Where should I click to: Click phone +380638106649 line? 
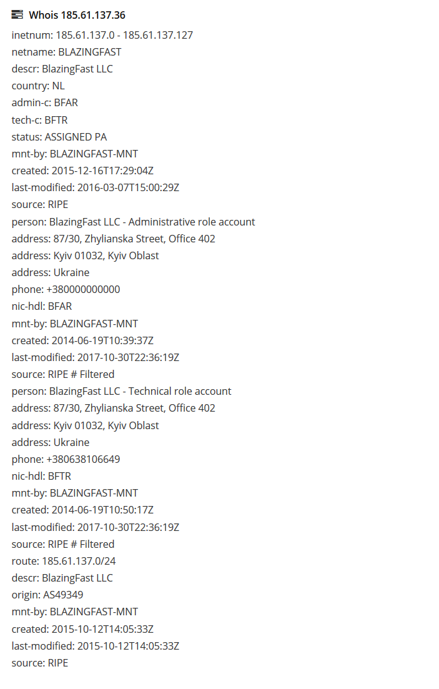pyautogui.click(x=66, y=459)
